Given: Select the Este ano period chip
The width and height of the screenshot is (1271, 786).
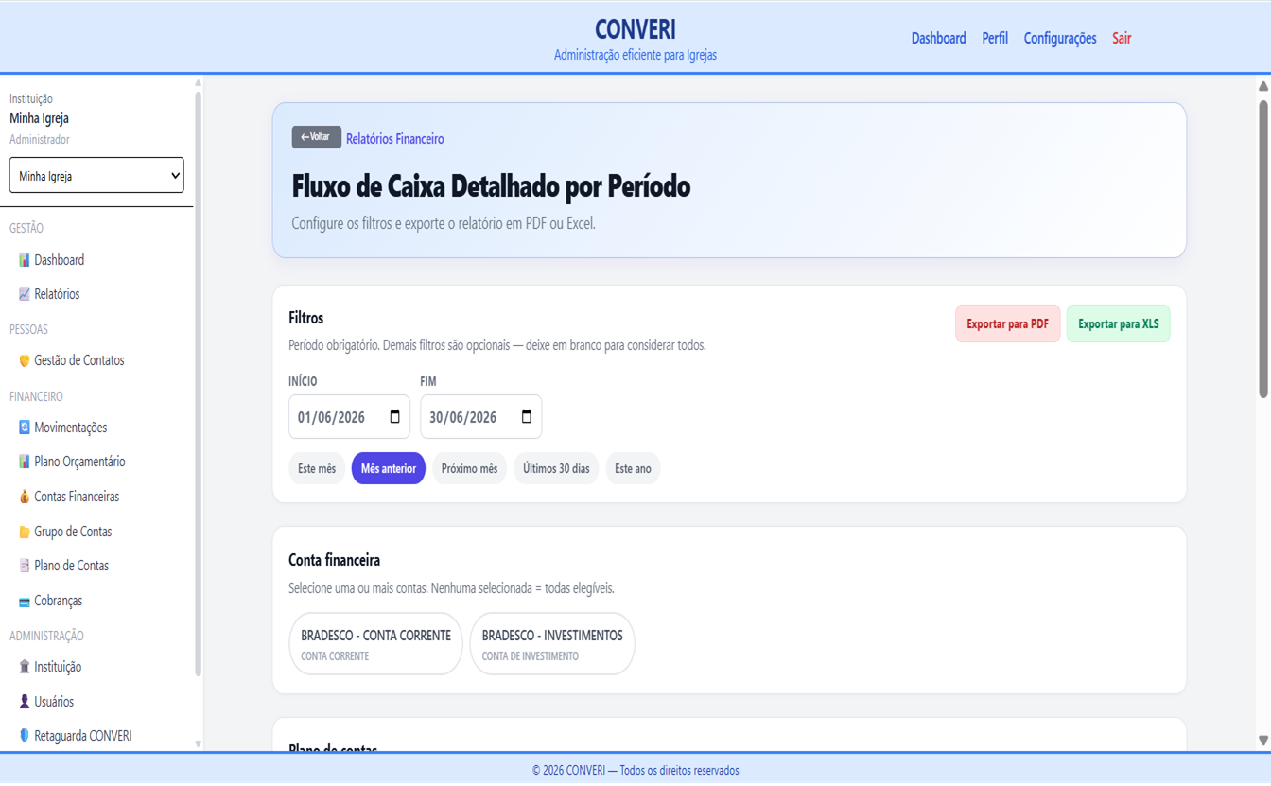Looking at the screenshot, I should (633, 468).
